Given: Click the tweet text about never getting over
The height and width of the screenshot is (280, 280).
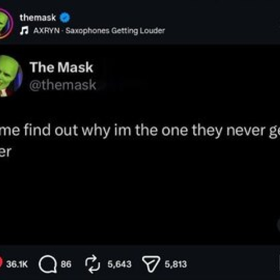Looking at the screenshot, I should tap(140, 140).
